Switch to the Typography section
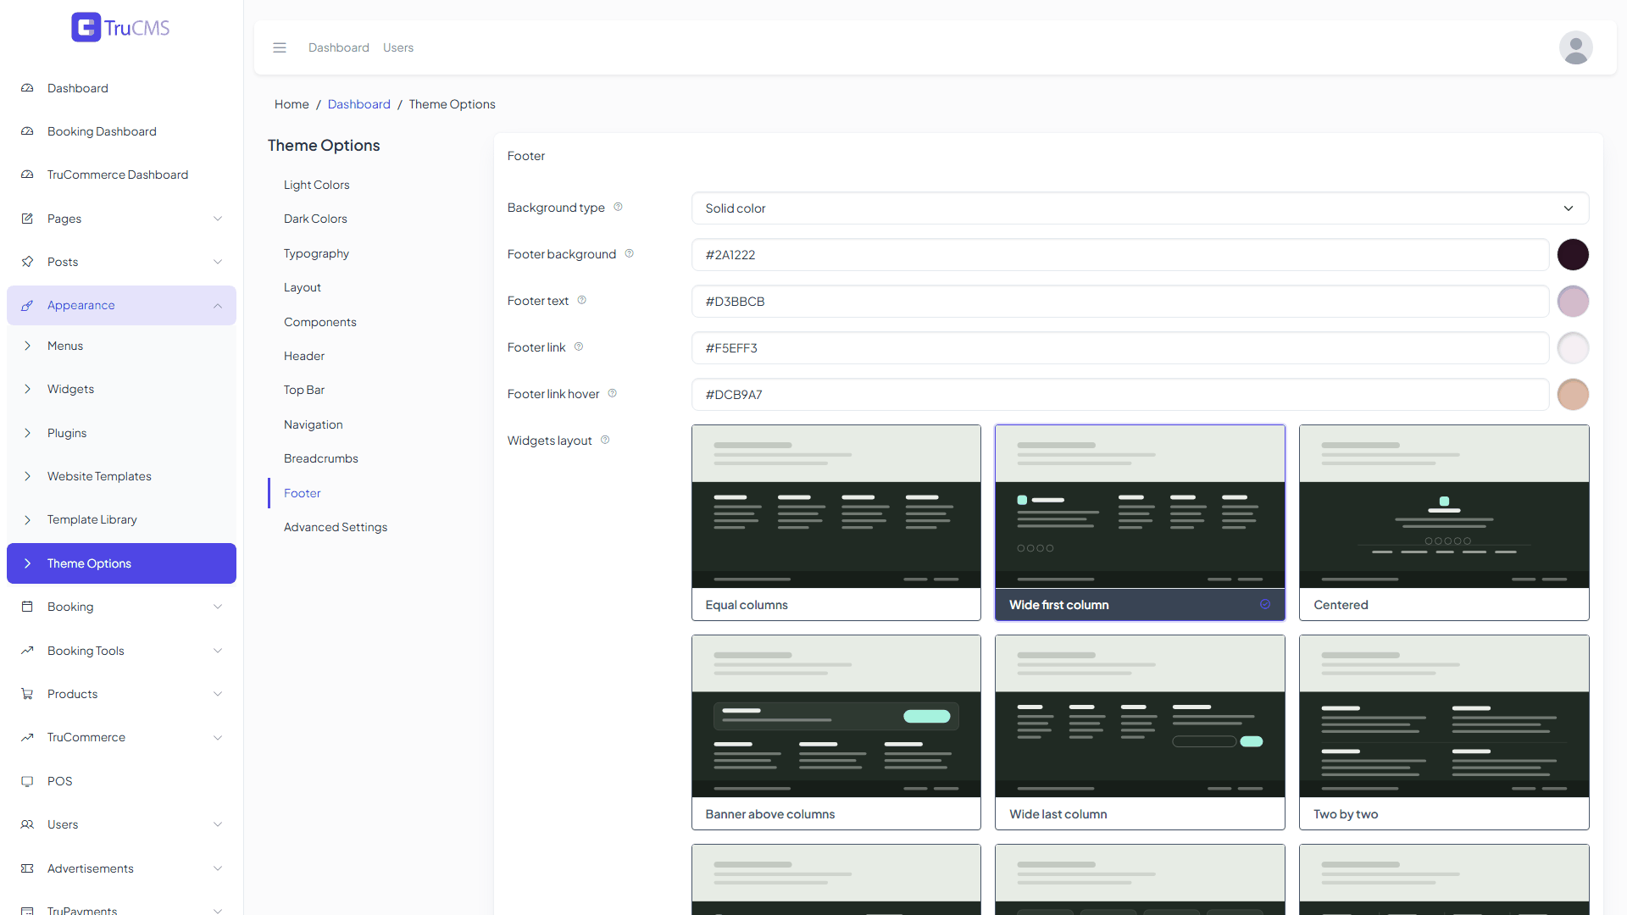1627x915 pixels. click(316, 253)
